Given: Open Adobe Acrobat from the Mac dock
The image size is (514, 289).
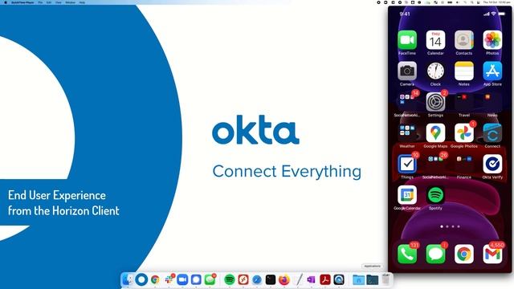Looking at the screenshot, I should [x=325, y=280].
